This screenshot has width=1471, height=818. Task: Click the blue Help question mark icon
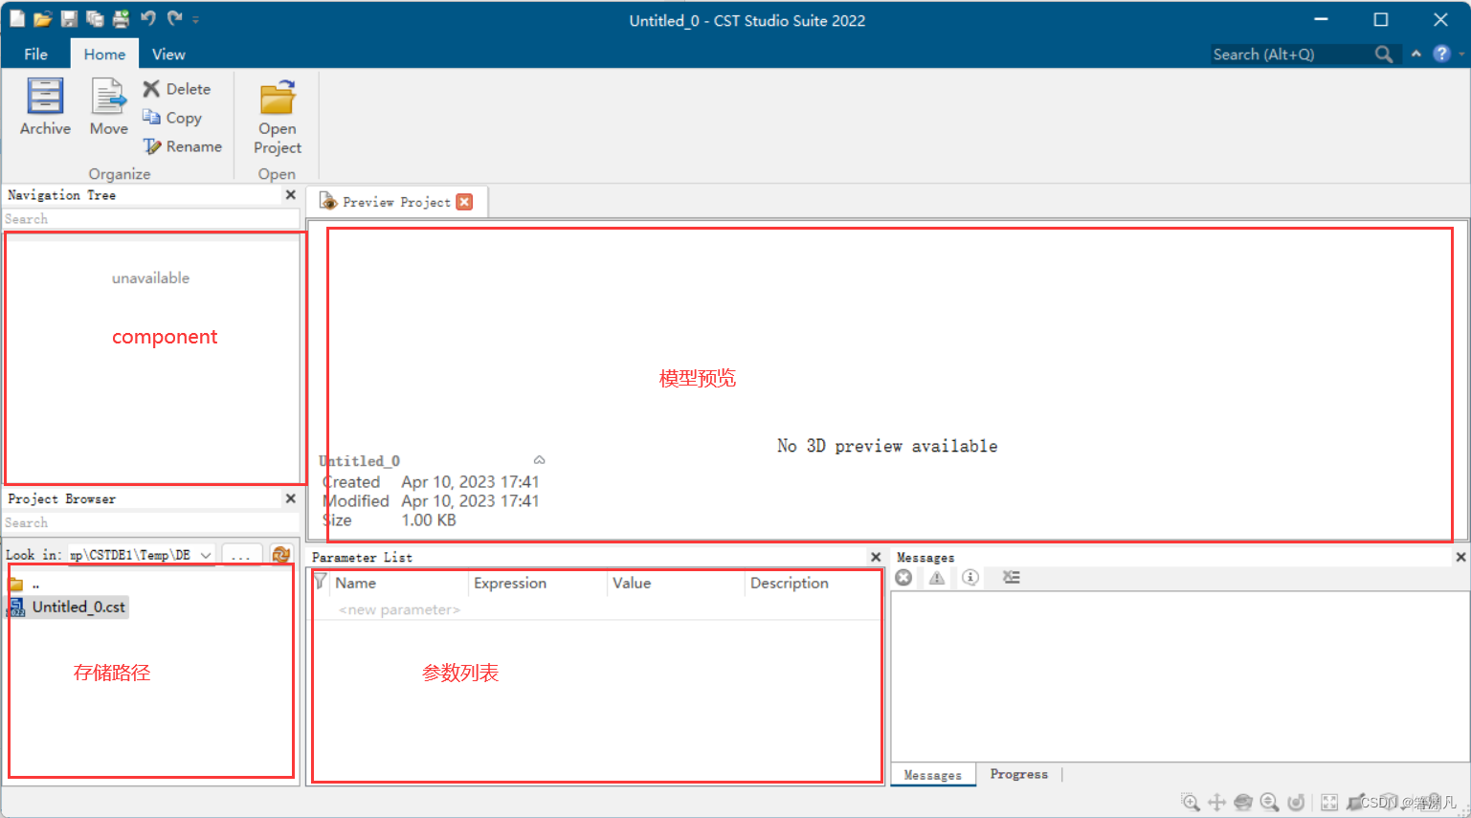(1441, 54)
